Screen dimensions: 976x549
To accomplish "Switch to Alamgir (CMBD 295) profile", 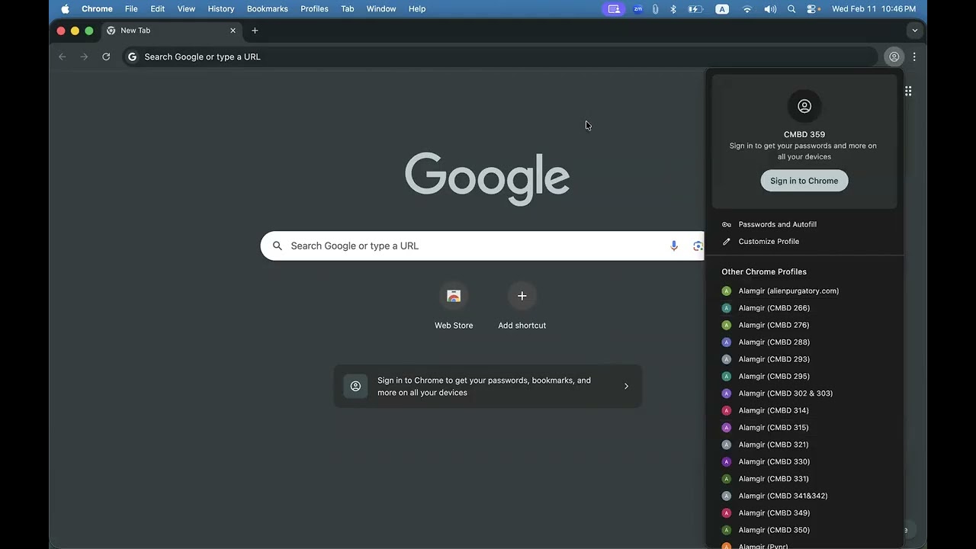I will tap(804, 376).
